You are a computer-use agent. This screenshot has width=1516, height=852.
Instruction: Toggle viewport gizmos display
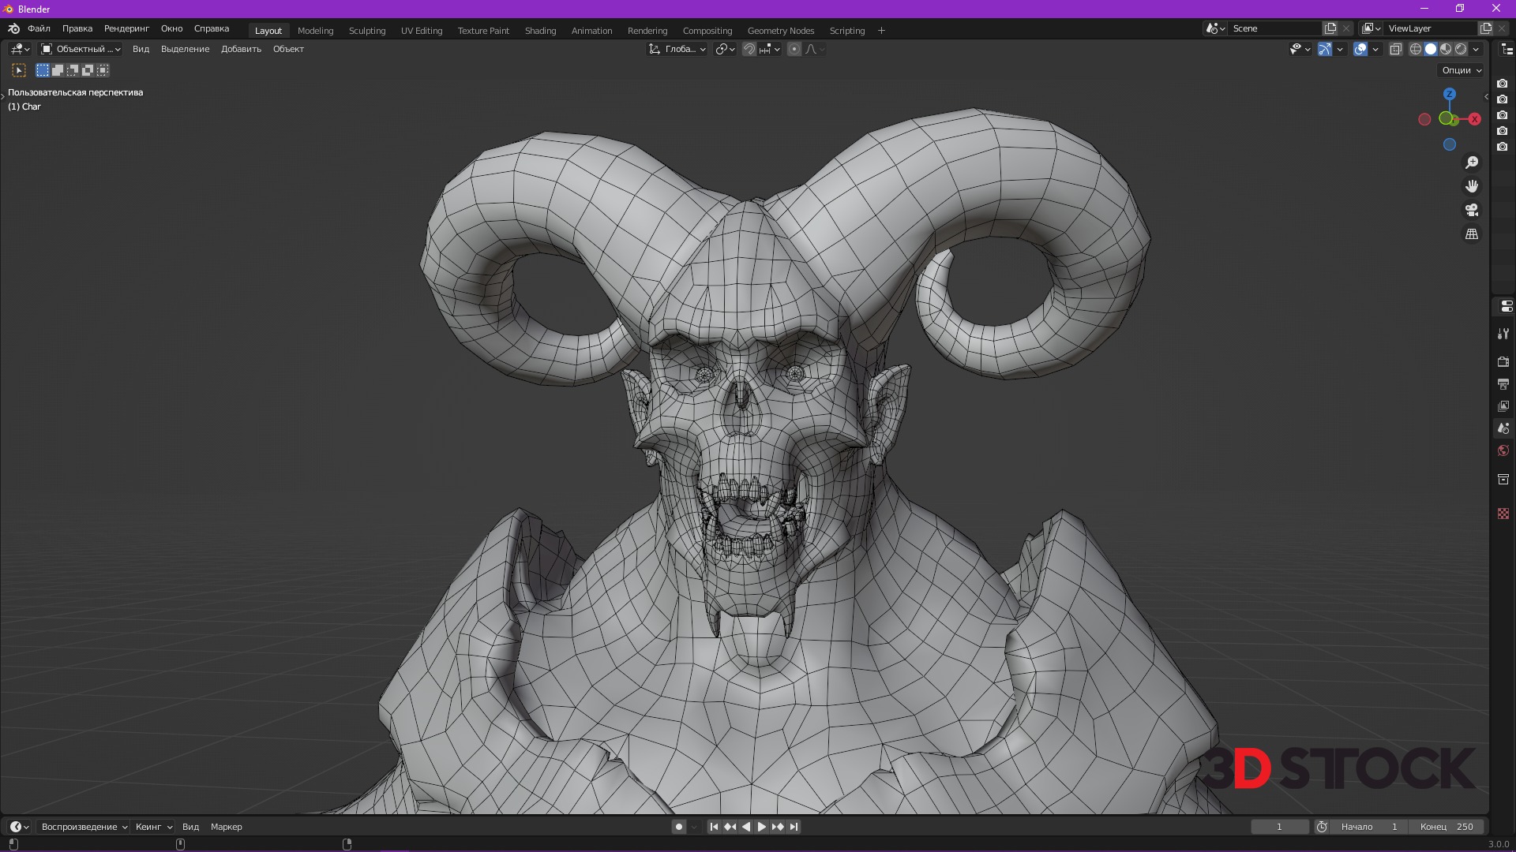click(x=1325, y=49)
